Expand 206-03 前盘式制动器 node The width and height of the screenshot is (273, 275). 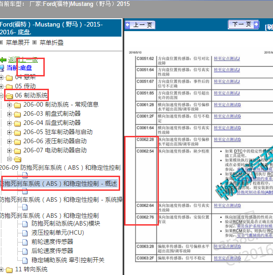pos(9,114)
